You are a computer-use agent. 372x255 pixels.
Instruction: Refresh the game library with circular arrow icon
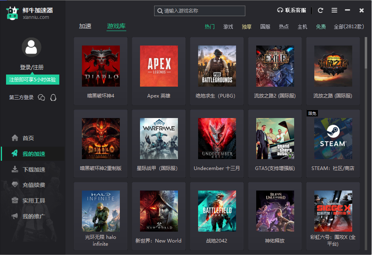pyautogui.click(x=320, y=10)
